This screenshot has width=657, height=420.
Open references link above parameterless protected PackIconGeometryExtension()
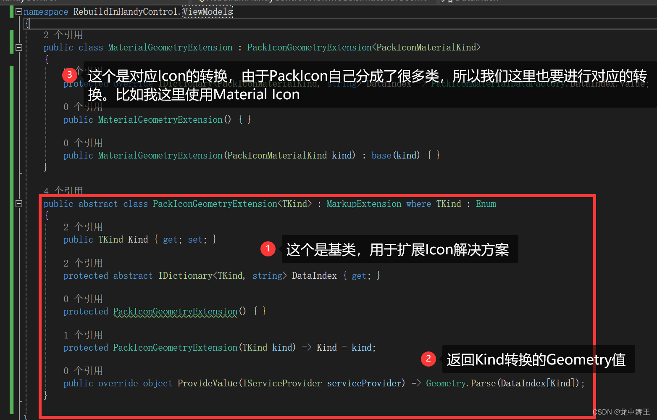[x=83, y=299]
